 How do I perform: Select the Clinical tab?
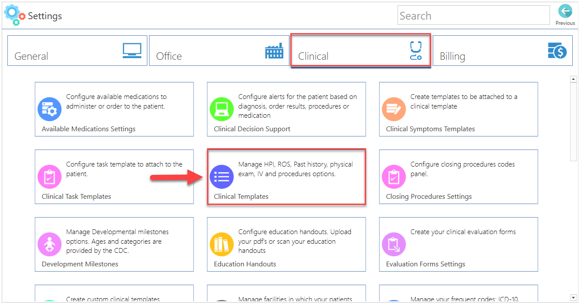click(x=361, y=51)
